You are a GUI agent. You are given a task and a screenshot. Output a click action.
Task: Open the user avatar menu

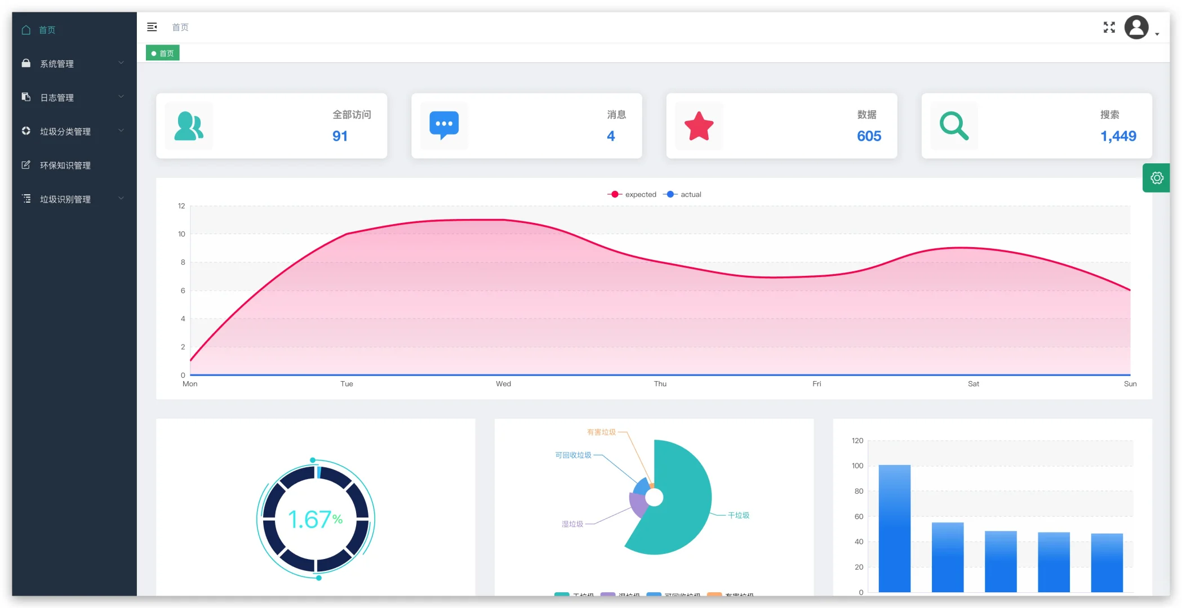1137,28
